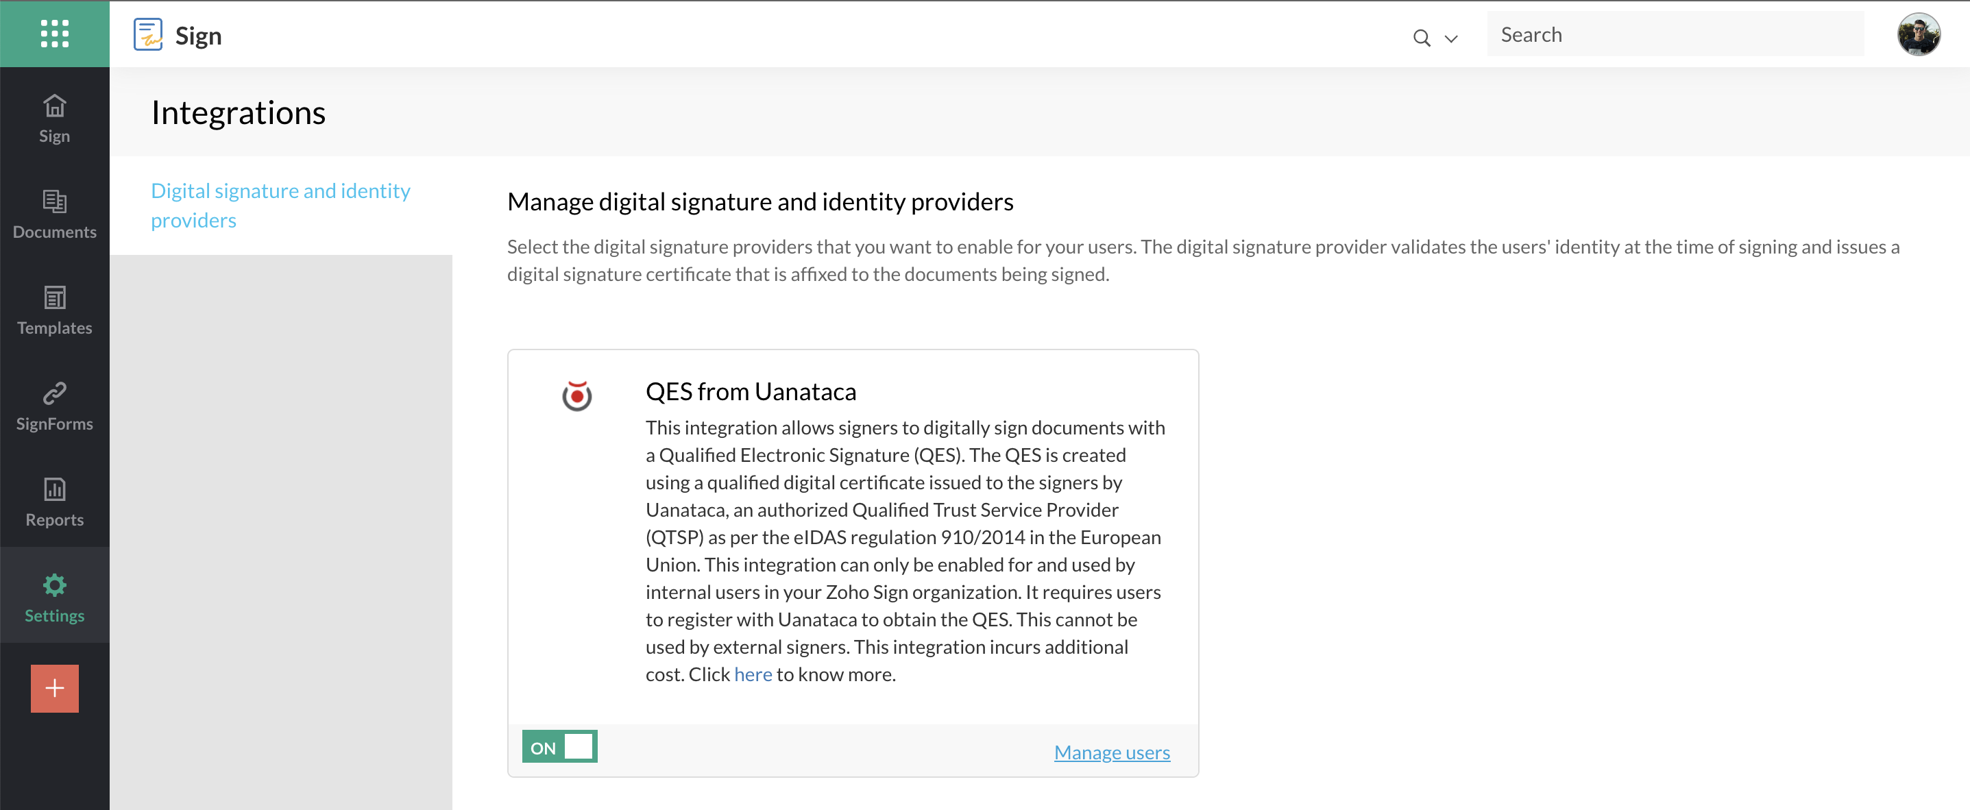Click the 'here' know more link
Image resolution: width=1970 pixels, height=810 pixels.
pos(753,674)
